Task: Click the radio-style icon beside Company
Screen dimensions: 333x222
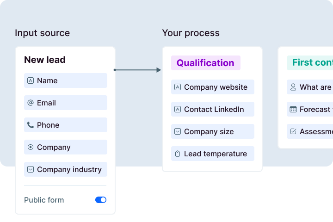Action: [31, 147]
